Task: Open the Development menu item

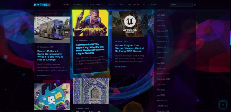Action: (x=95, y=5)
